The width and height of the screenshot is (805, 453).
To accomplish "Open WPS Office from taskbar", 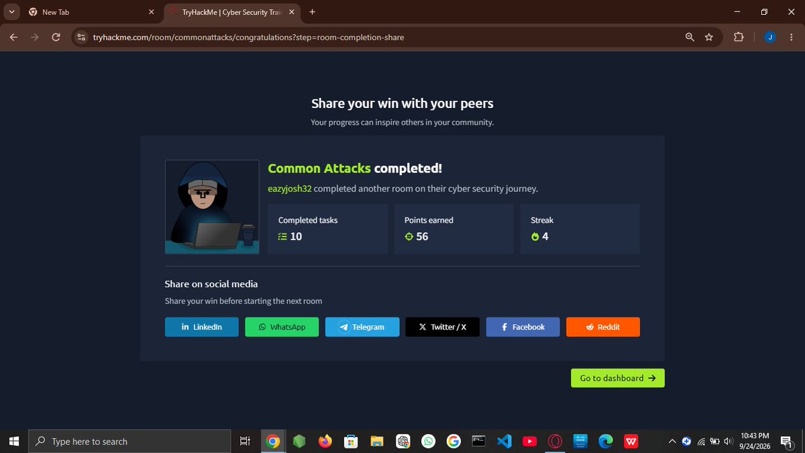I will [x=631, y=442].
